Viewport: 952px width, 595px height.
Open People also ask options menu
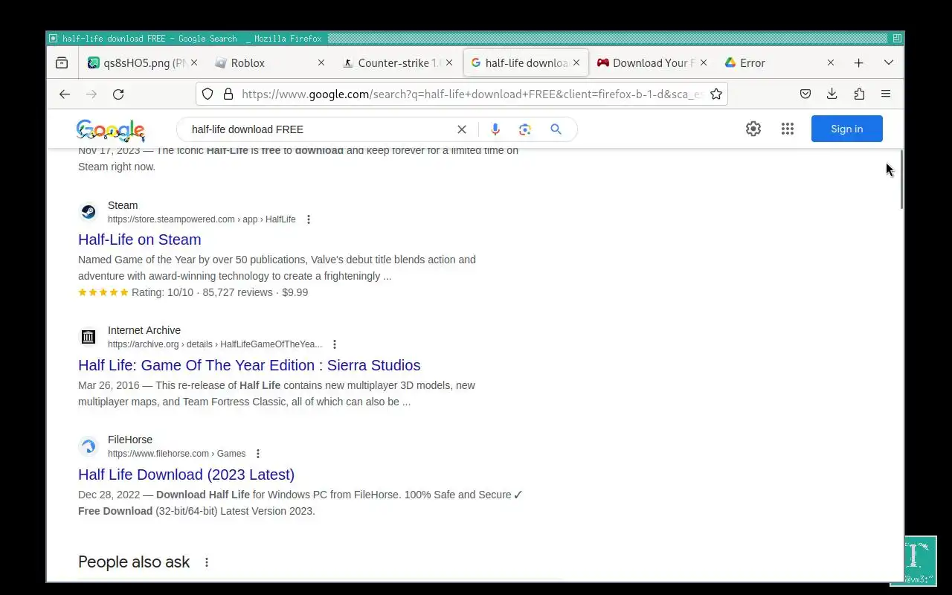point(207,562)
